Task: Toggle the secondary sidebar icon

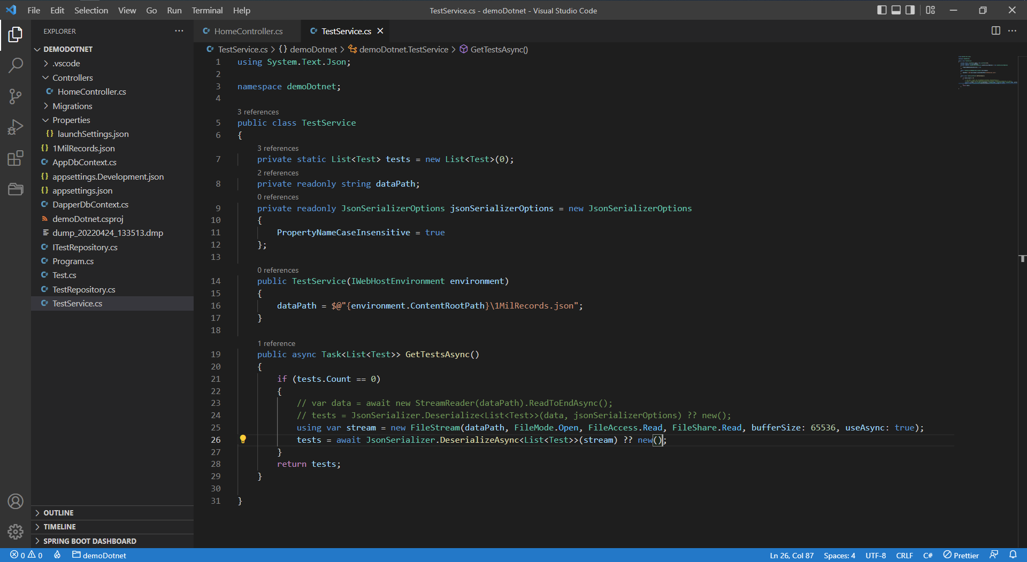Action: 909,10
